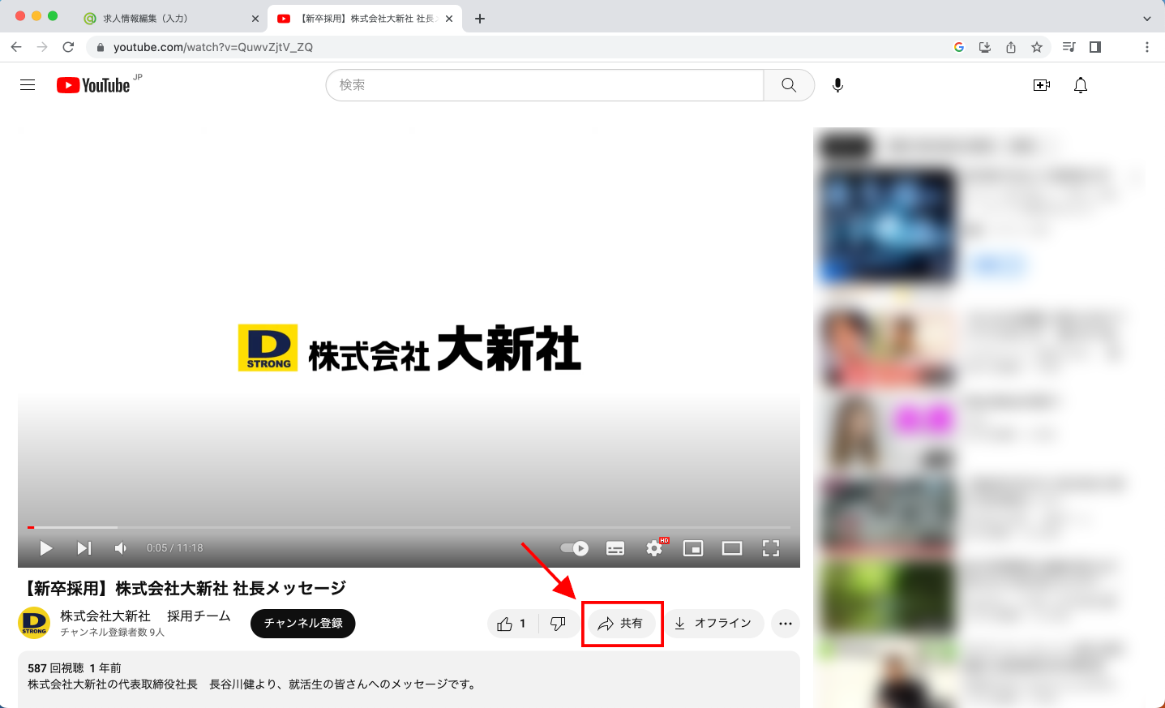Mute the video volume speaker icon

(x=121, y=548)
